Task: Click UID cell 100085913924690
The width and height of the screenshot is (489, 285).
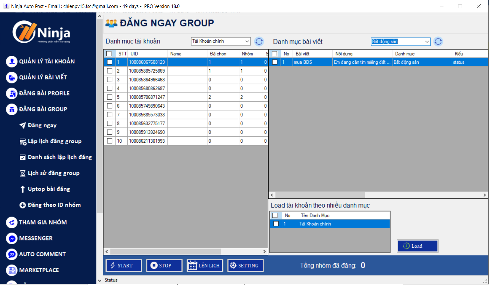Action: (x=147, y=132)
